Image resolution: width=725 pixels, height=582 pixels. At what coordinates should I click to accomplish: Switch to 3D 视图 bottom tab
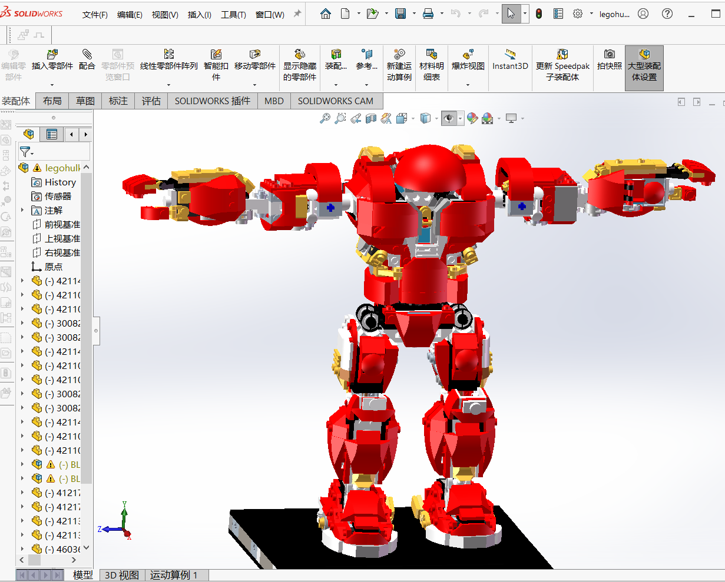(121, 575)
